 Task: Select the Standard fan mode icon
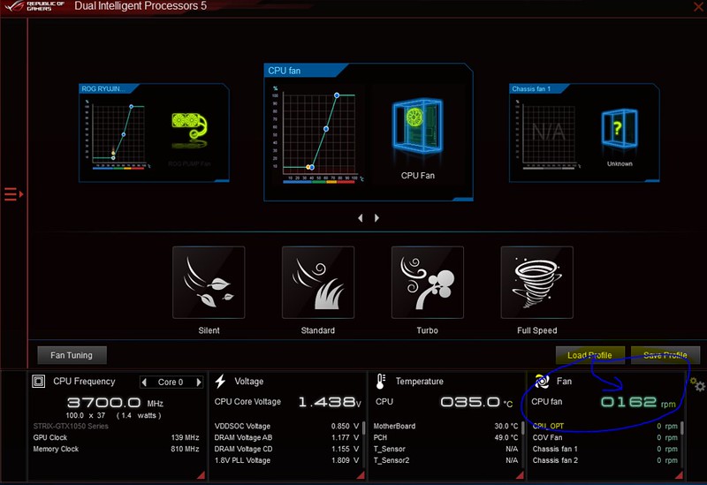(x=317, y=282)
